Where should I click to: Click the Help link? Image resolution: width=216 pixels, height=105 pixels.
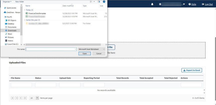[x=192, y=4]
